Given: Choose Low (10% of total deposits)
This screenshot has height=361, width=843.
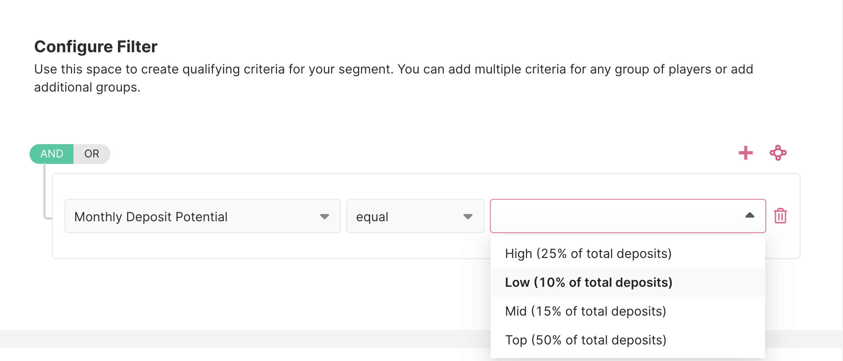Looking at the screenshot, I should click(x=588, y=282).
